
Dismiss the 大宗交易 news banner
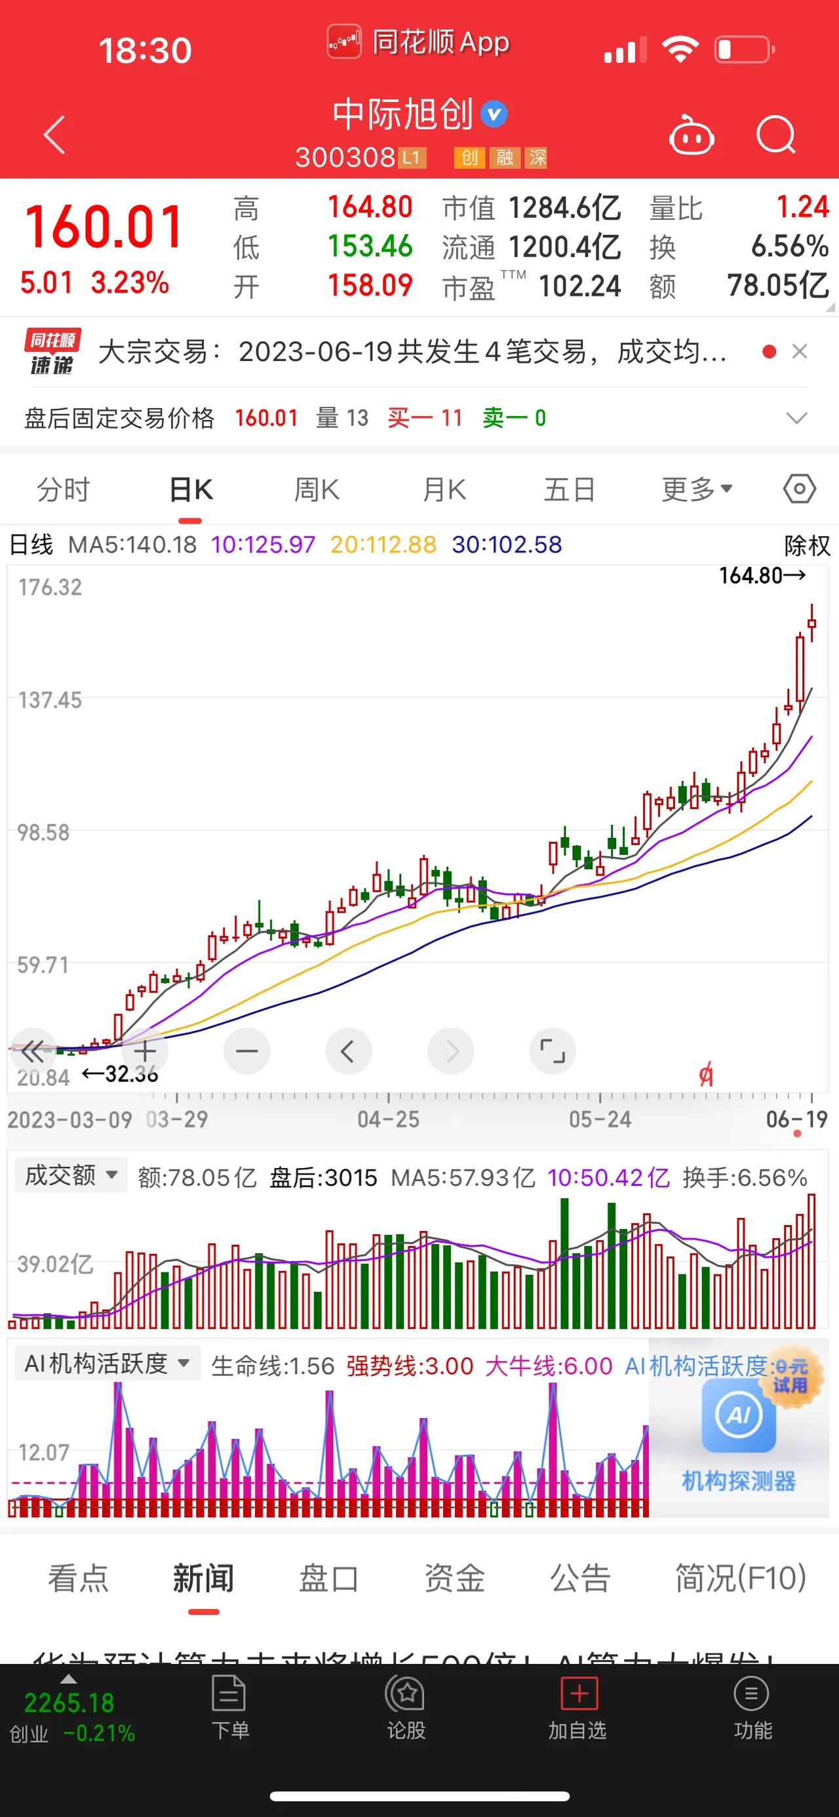pyautogui.click(x=800, y=351)
